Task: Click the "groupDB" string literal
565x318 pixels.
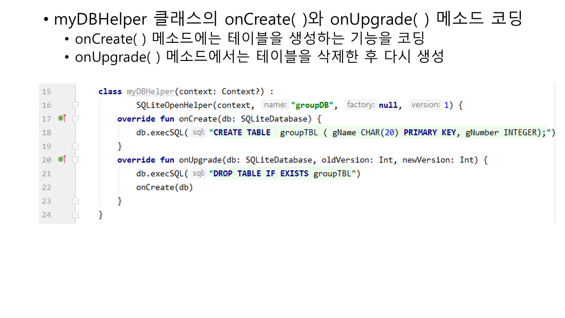Action: pyautogui.click(x=312, y=105)
